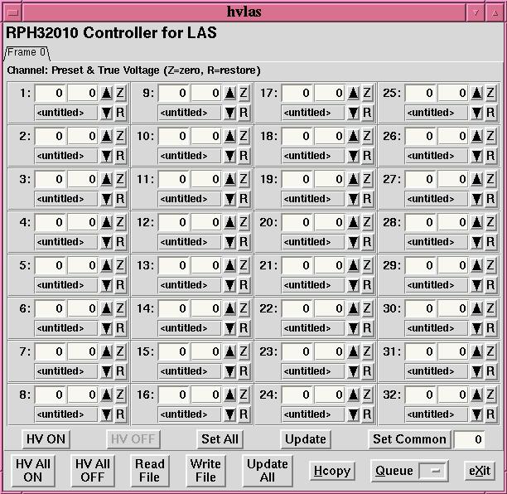507x494 pixels.
Task: Click the HV ON button
Action: pyautogui.click(x=46, y=439)
